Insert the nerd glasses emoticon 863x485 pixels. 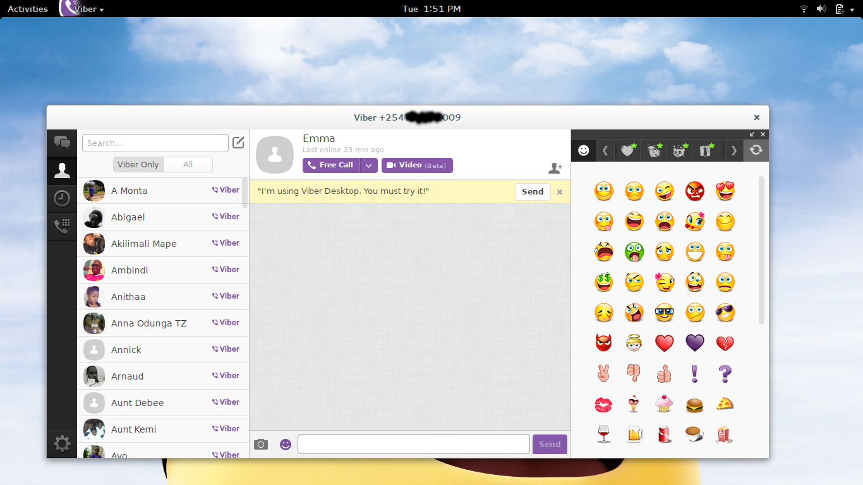[665, 313]
